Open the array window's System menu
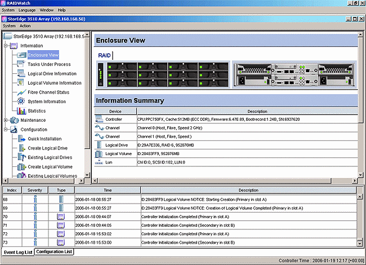366x265 pixels. (x=10, y=26)
